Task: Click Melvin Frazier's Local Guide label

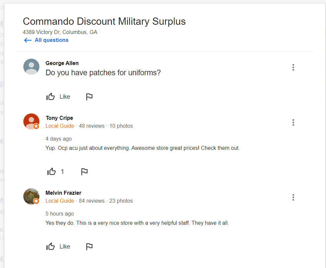Action: (x=60, y=201)
